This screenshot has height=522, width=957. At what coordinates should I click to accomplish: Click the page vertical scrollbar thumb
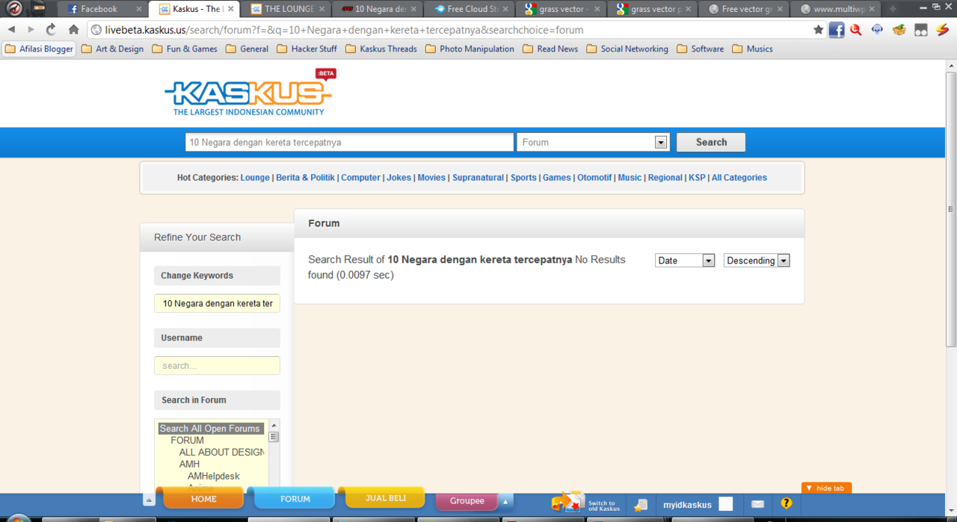[x=951, y=209]
